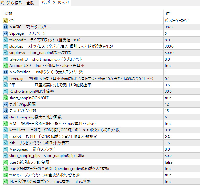200x188 pixels.
Task: Click the integer icon beside ナンピンPips間隔
Action: (5, 104)
